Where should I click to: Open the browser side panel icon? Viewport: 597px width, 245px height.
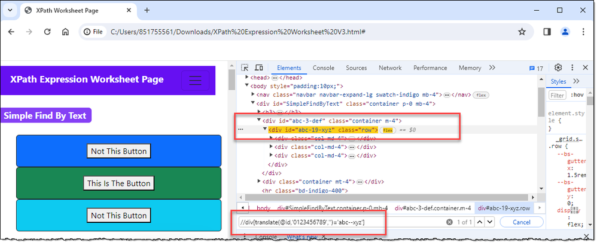pos(547,32)
